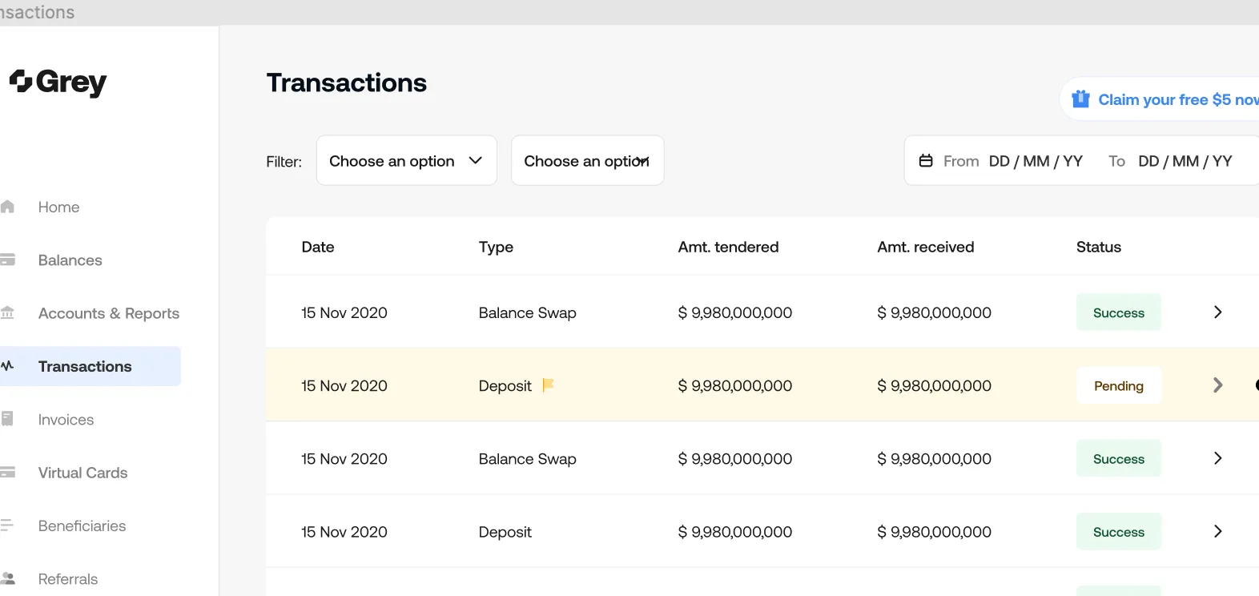This screenshot has width=1259, height=596.
Task: Expand the pending Deposit row chevron
Action: point(1218,385)
